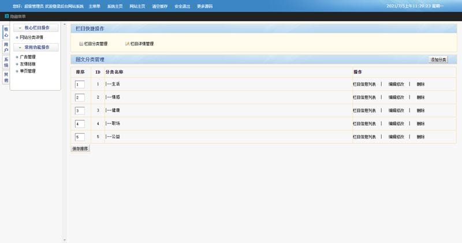The image size is (462, 243).
Task: Click the 栏目分类管理 list icon
Action: (81, 44)
